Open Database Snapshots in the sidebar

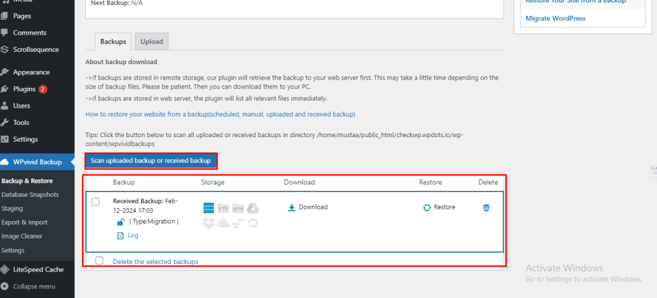click(30, 195)
